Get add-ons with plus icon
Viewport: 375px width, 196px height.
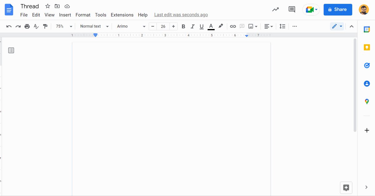pos(367,130)
